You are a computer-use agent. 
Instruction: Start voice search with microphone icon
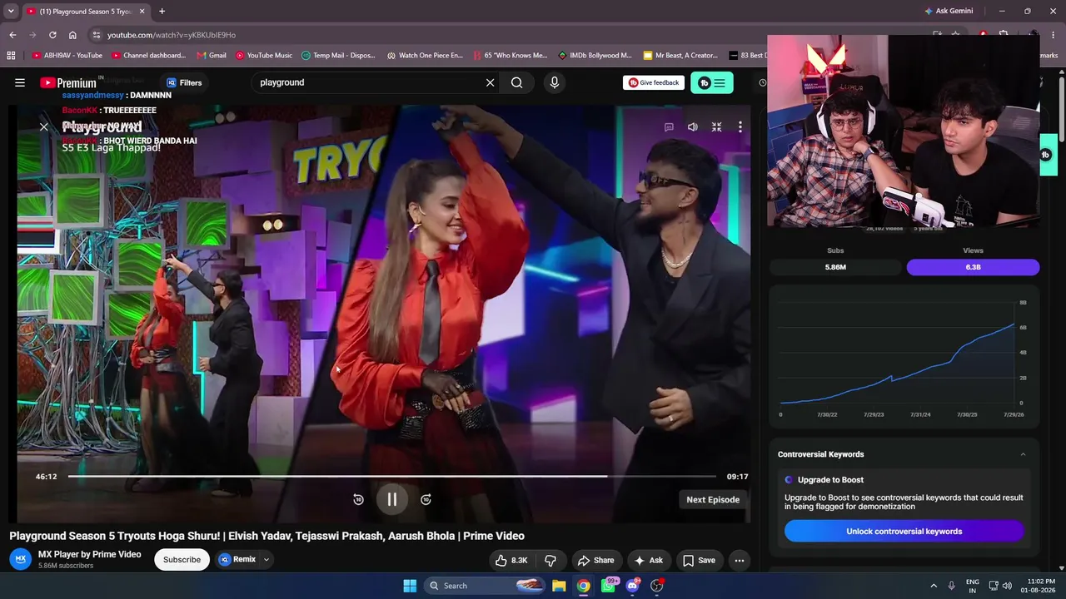tap(554, 82)
